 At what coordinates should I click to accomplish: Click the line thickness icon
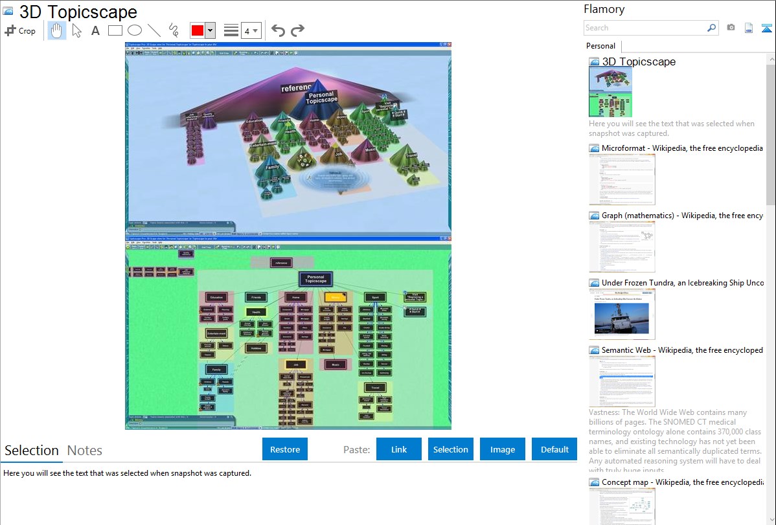click(x=231, y=30)
